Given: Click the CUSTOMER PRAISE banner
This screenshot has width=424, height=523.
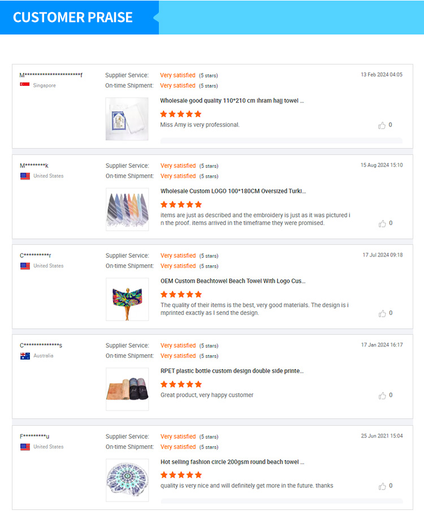Looking at the screenshot, I should pyautogui.click(x=74, y=18).
